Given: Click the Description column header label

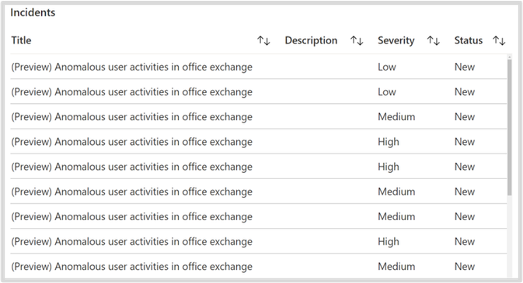Looking at the screenshot, I should coord(311,40).
